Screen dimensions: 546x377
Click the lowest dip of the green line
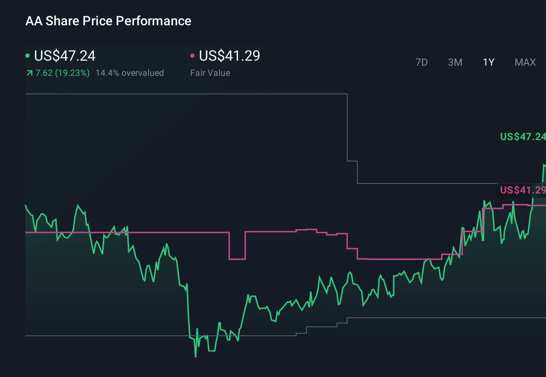point(196,357)
